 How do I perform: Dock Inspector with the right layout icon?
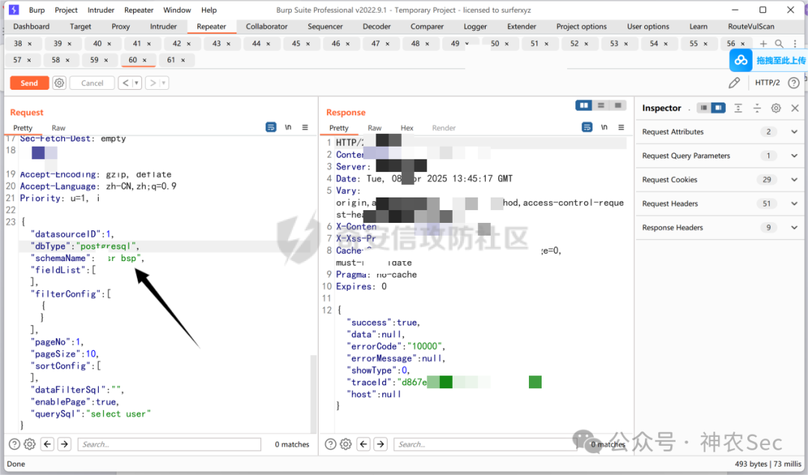tap(717, 108)
